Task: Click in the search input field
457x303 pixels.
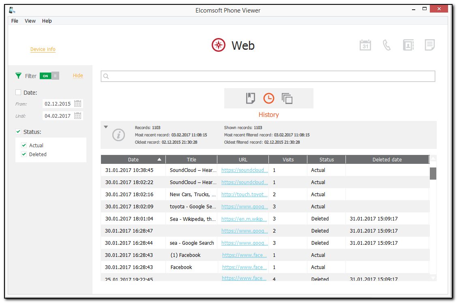Action: (x=268, y=76)
